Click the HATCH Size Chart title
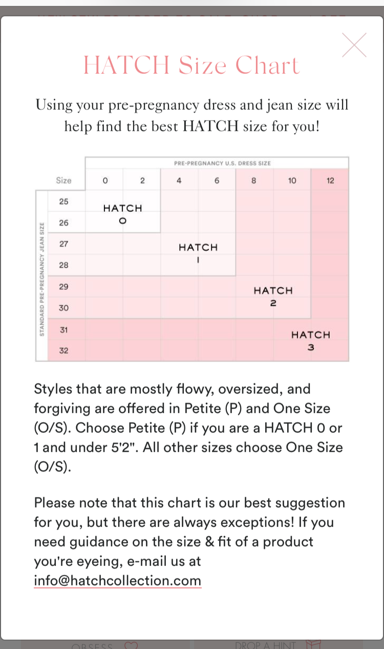This screenshot has width=384, height=649. [x=191, y=66]
